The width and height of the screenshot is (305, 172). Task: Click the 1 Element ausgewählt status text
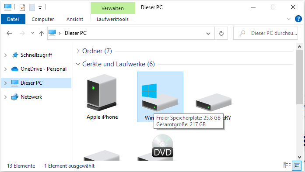coord(70,166)
